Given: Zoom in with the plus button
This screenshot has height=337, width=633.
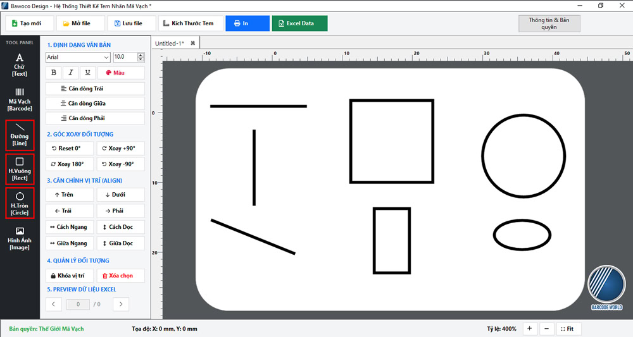Looking at the screenshot, I should (529, 329).
